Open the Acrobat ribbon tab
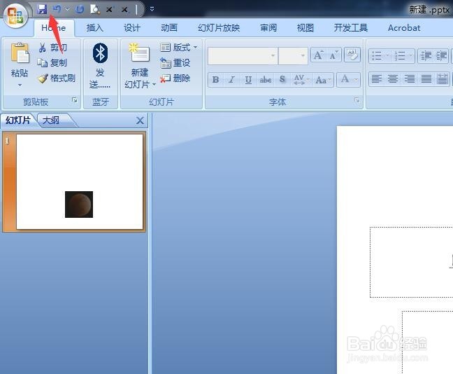453x374 pixels. 404,28
